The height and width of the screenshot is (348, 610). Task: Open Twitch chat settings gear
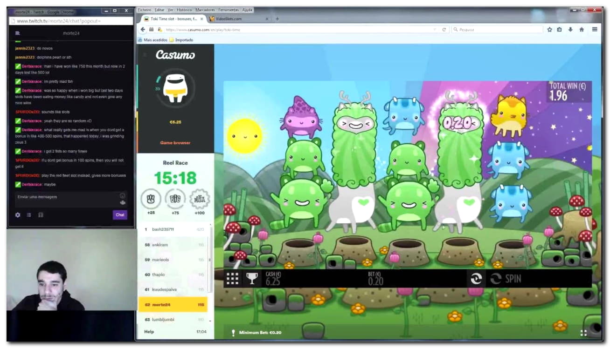click(x=18, y=215)
